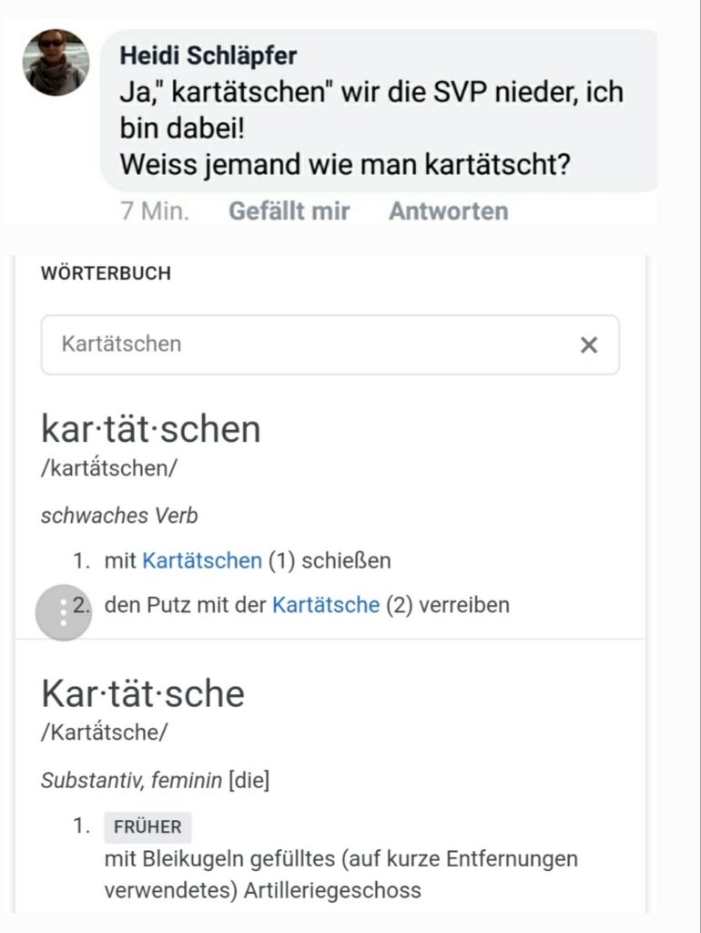Select the FRÜHER usage label
Viewport: 701px width, 933px height.
pyautogui.click(x=147, y=827)
